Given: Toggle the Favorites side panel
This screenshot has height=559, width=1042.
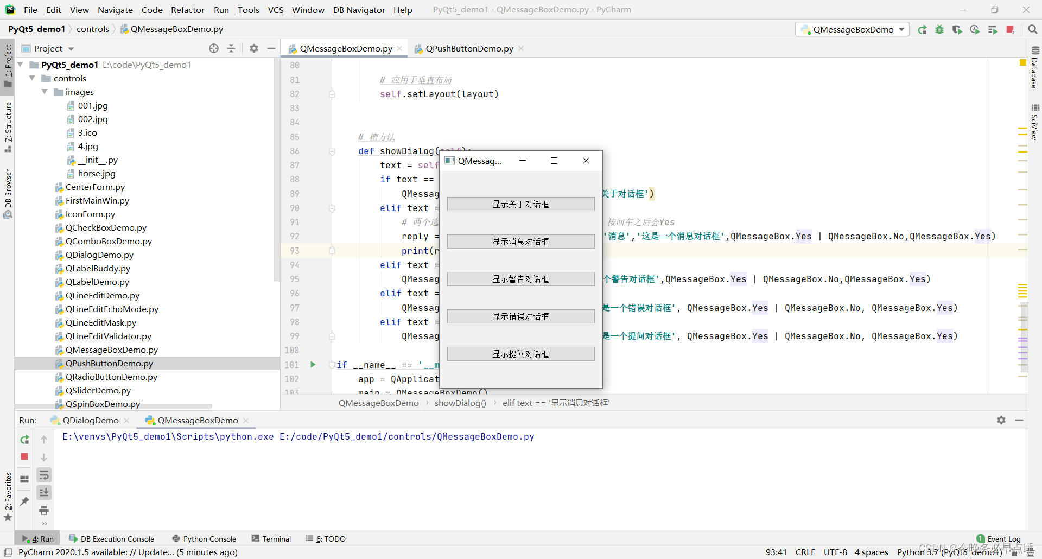Looking at the screenshot, I should (8, 497).
